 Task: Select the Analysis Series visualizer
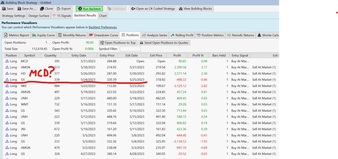tap(154, 35)
